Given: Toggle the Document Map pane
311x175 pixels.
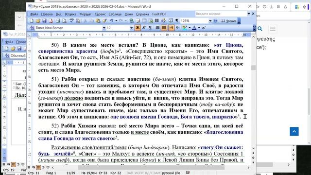Looking at the screenshot, I should point(171,20).
